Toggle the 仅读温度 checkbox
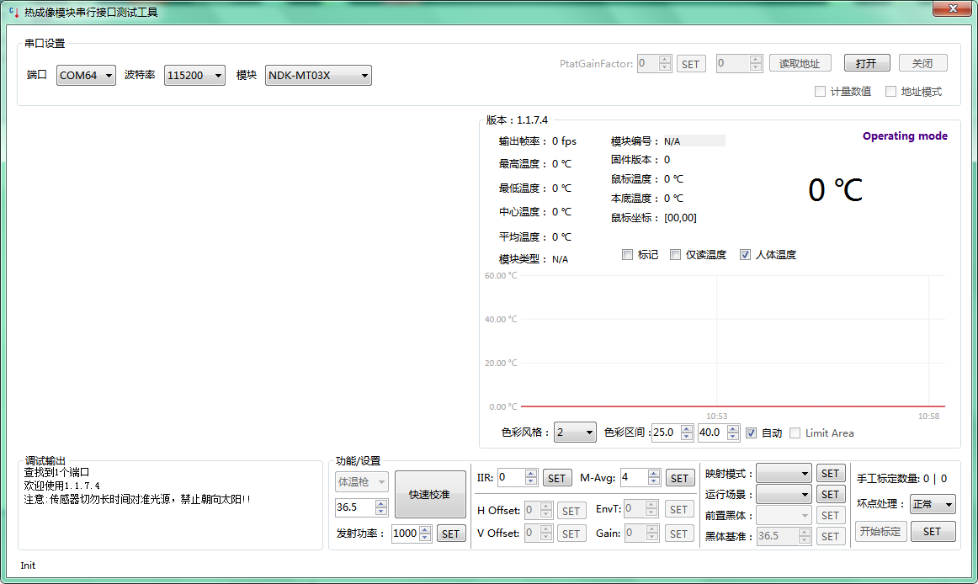978x584 pixels. tap(675, 255)
